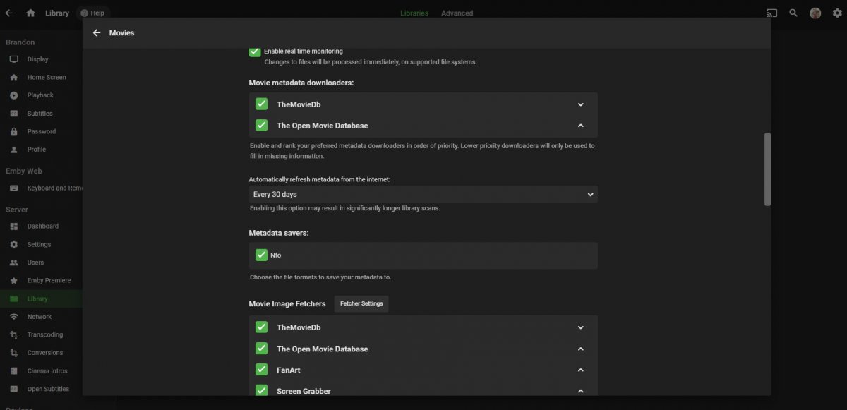Open Dashboard from the sidebar
The height and width of the screenshot is (410, 847).
[x=42, y=227]
